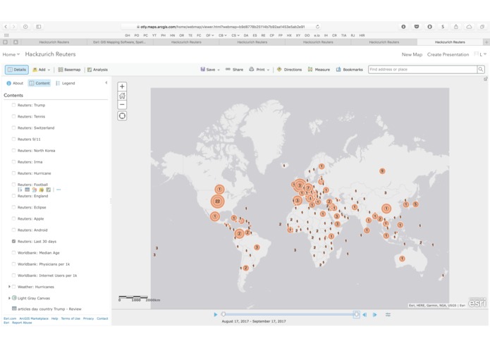Screen dimensions: 490x348
Task: Open Basemap gallery
Action: (69, 70)
